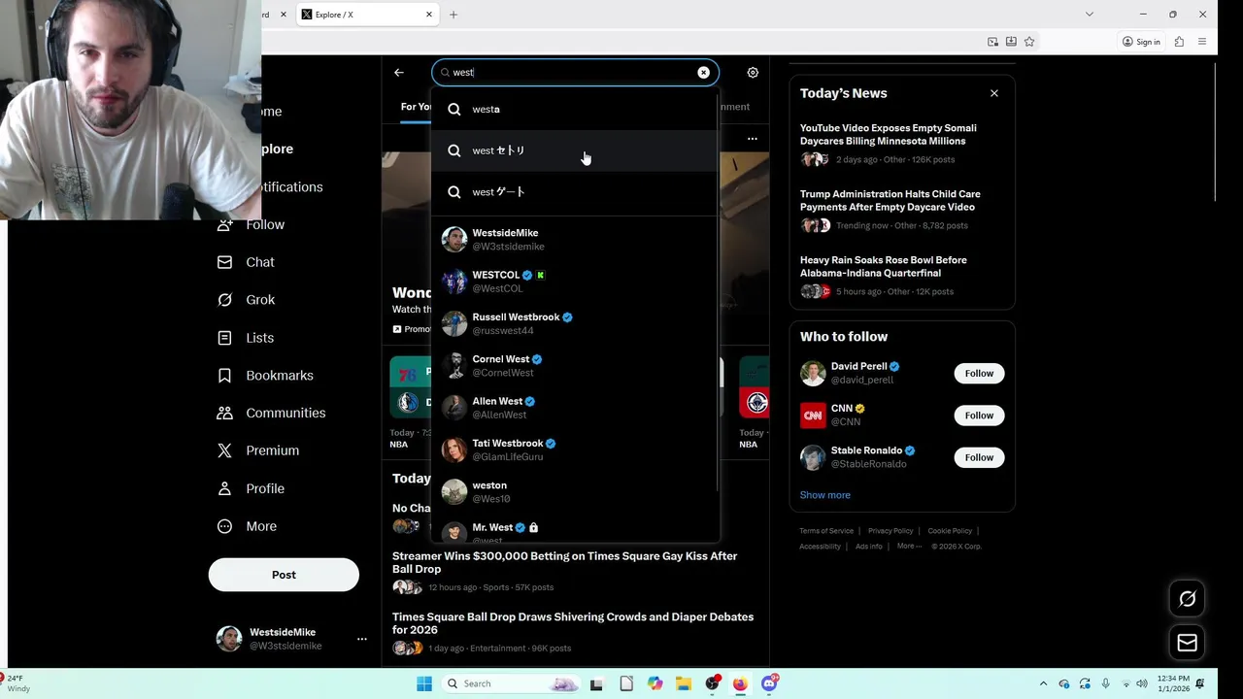Open Accessibility footer link
Screen dimensions: 1243x699
point(820,547)
